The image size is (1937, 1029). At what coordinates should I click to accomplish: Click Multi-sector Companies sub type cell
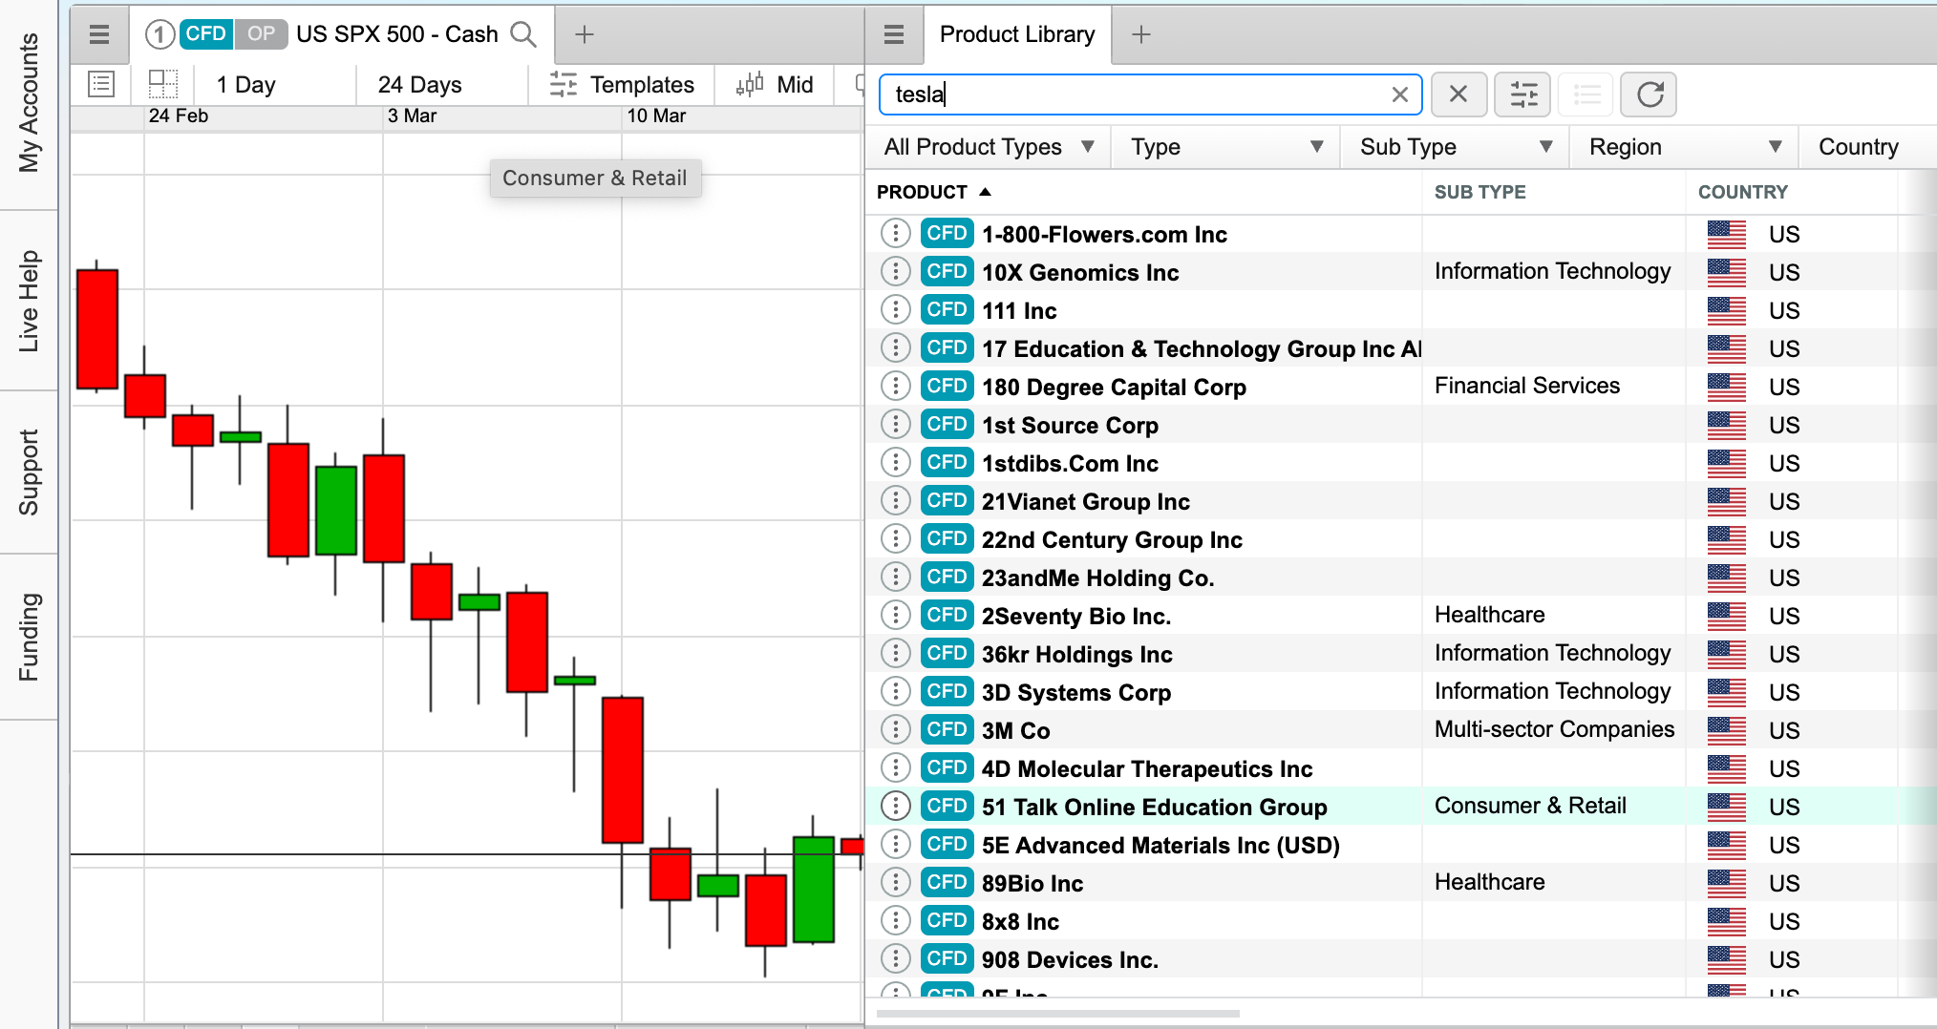point(1554,729)
